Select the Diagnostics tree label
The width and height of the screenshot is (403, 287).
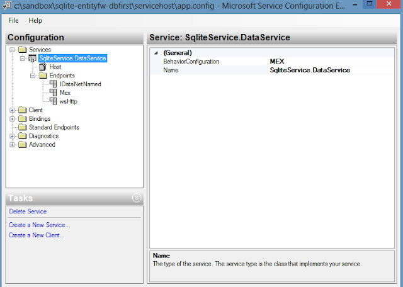tap(43, 136)
